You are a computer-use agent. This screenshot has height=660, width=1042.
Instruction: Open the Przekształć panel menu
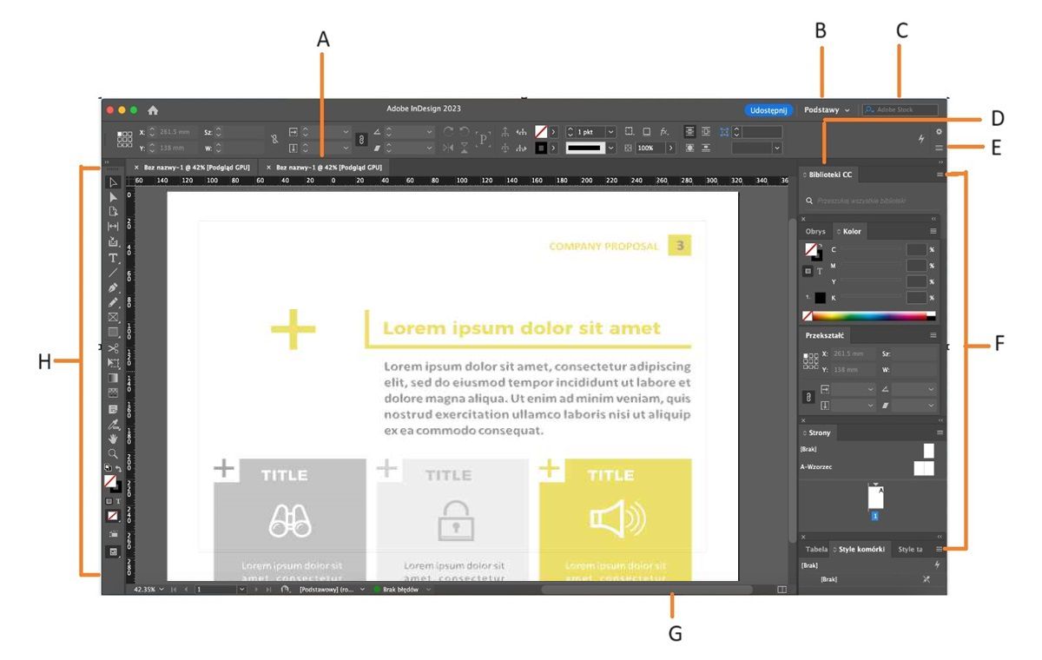[x=933, y=334]
